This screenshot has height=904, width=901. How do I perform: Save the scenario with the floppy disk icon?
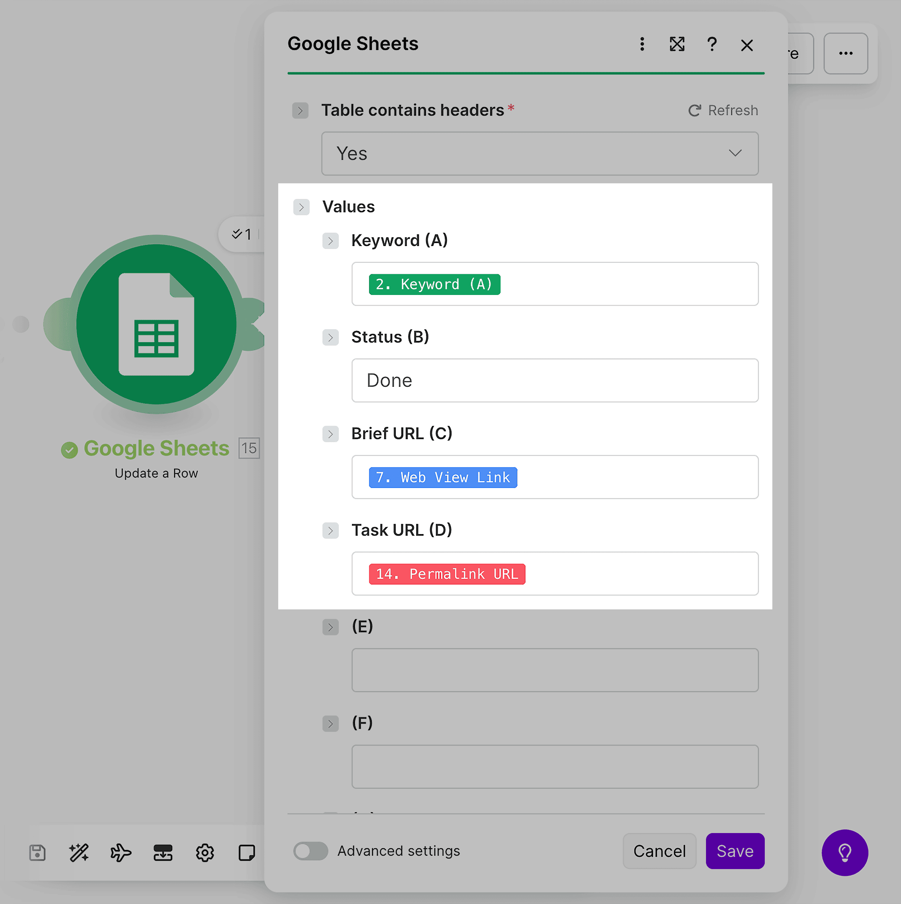37,852
